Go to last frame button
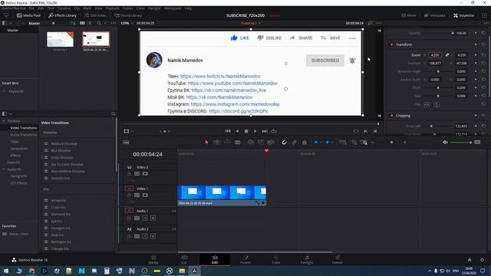This screenshot has height=276, width=491. pos(265,131)
